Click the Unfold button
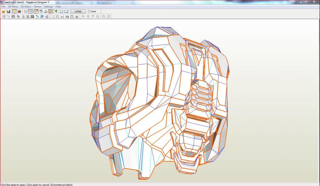This screenshot has height=186, width=320. pyautogui.click(x=78, y=12)
